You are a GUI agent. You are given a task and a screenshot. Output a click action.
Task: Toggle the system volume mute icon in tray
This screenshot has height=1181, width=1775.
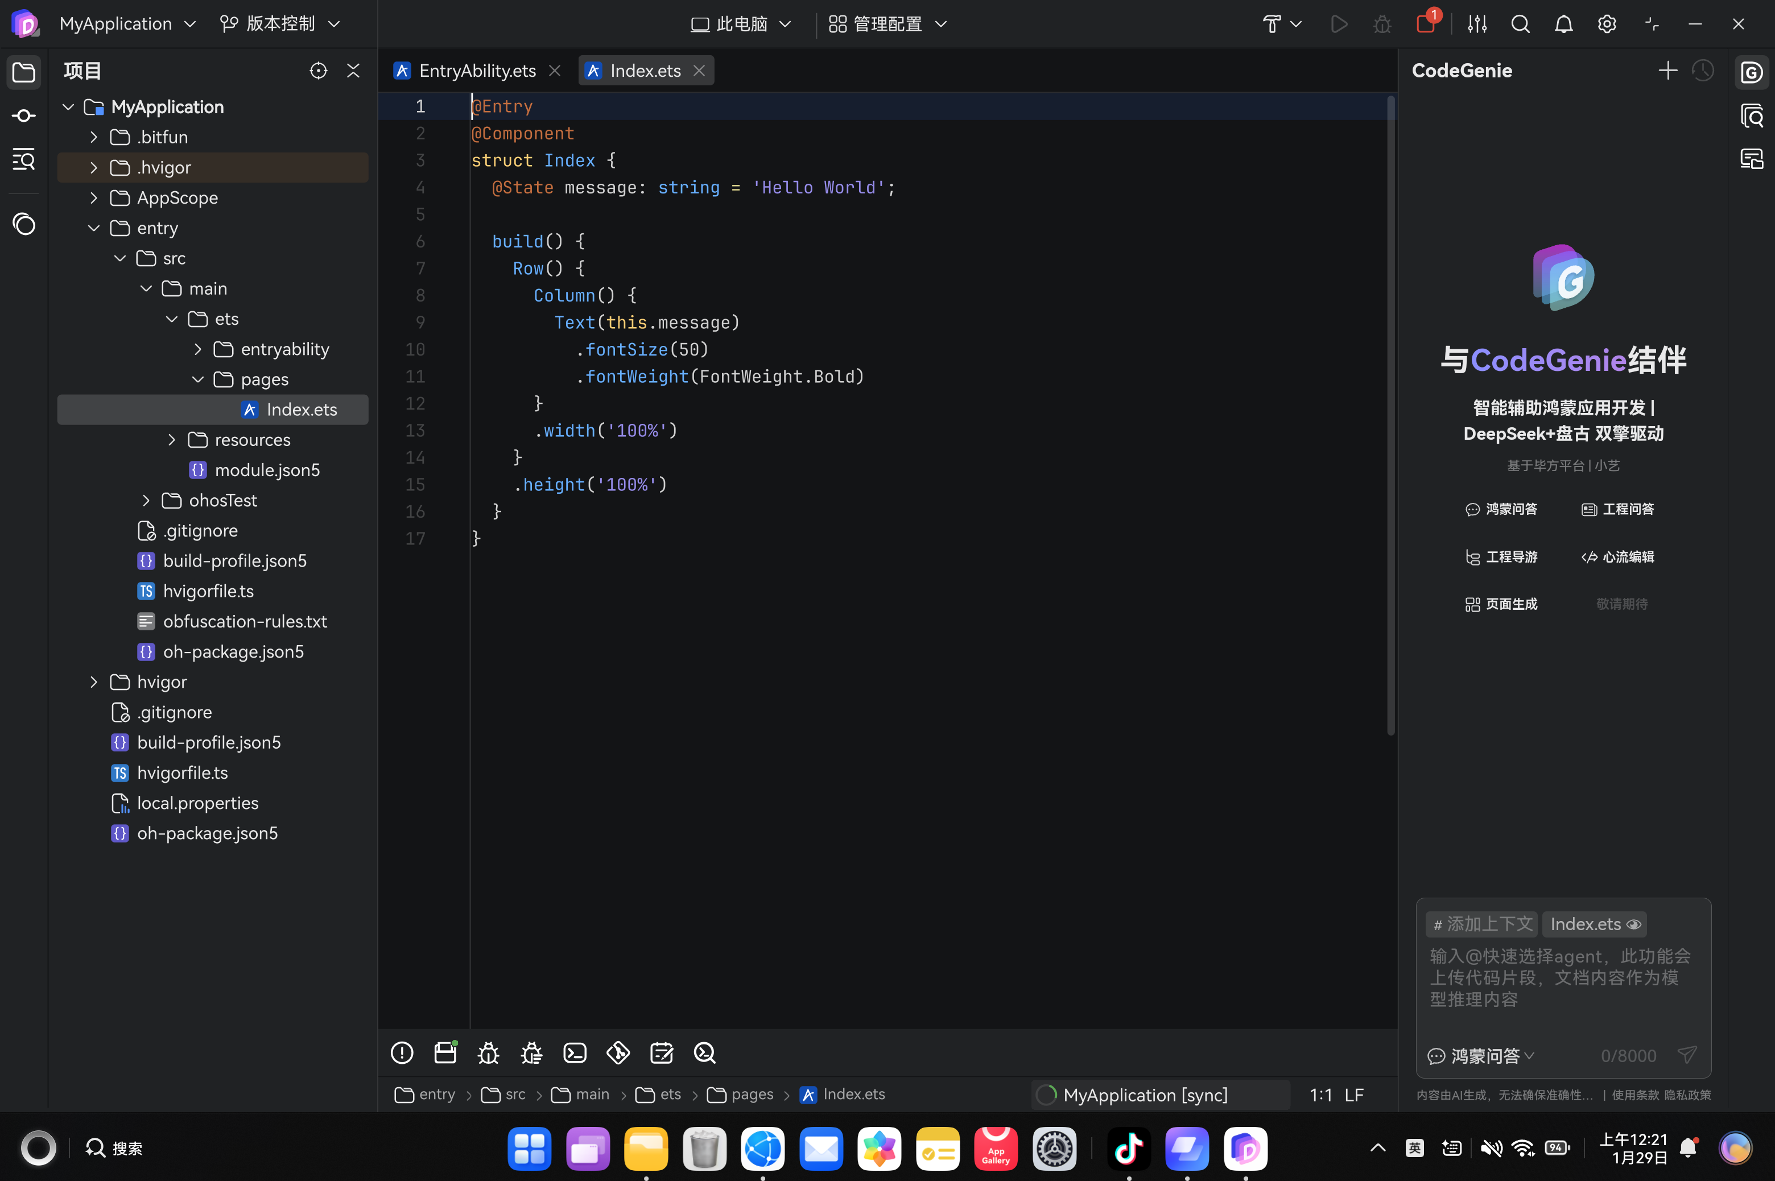tap(1491, 1148)
